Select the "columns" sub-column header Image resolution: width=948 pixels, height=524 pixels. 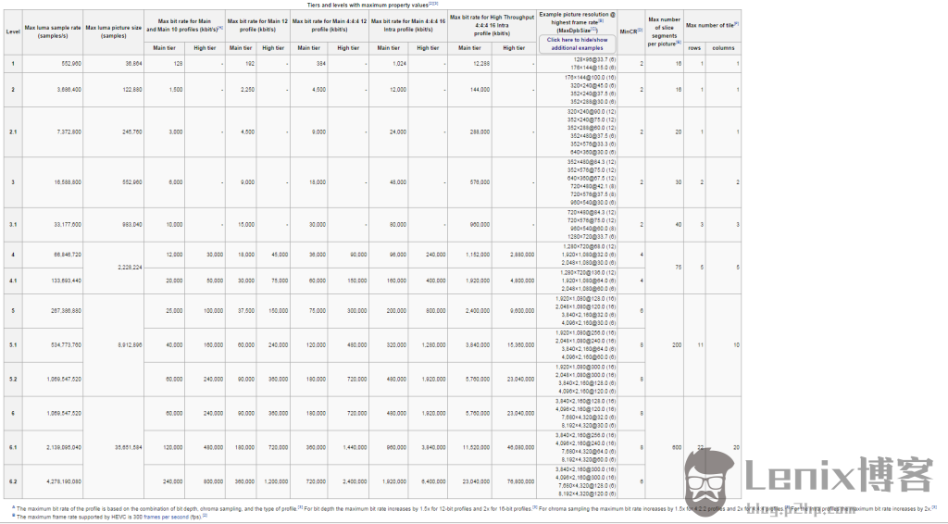click(x=724, y=48)
